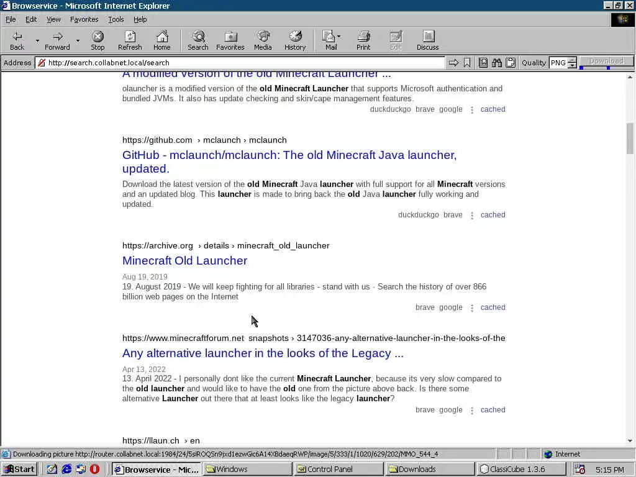
Task: Click the Quality PNG value field
Action: (x=558, y=63)
